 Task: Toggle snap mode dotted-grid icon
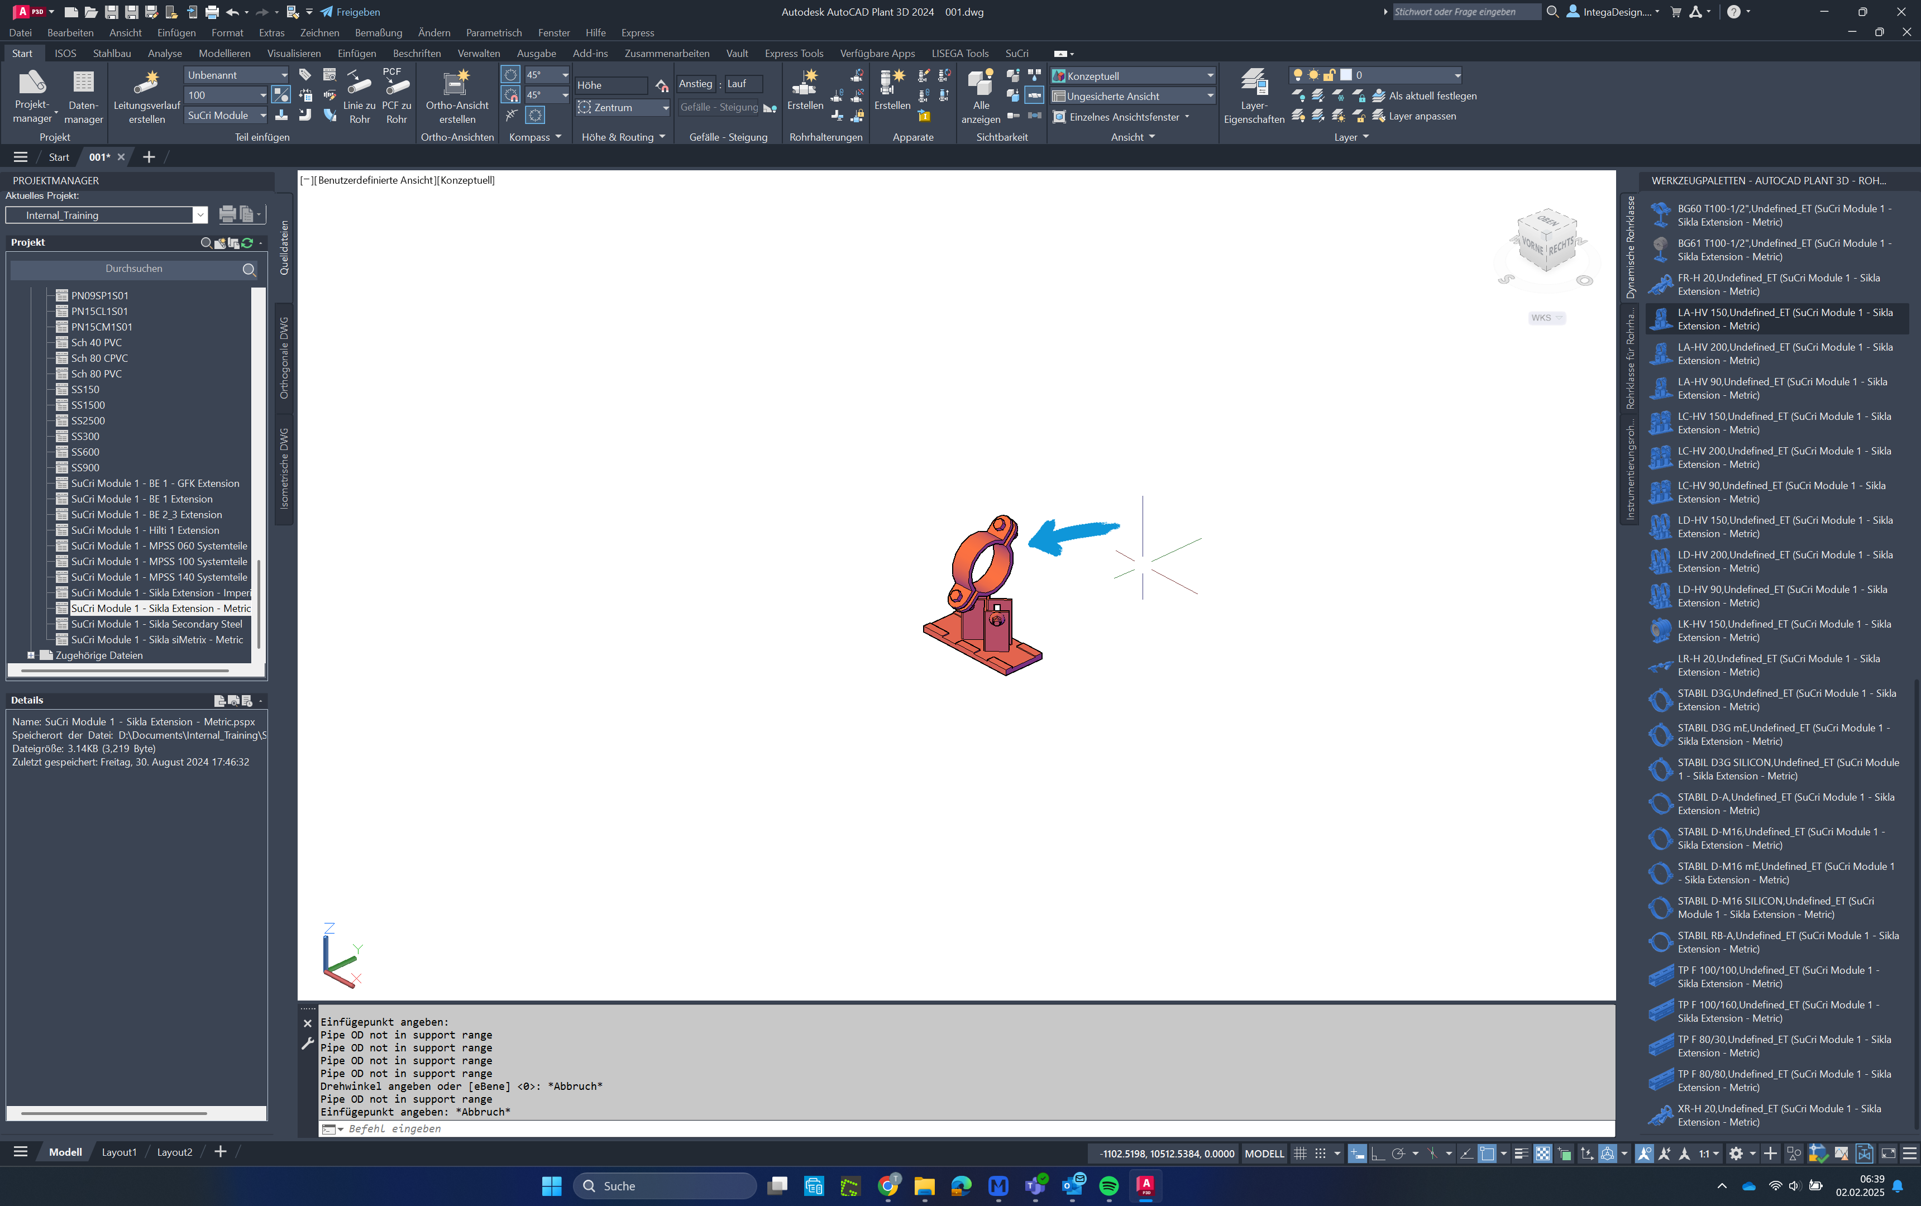[x=1320, y=1154]
